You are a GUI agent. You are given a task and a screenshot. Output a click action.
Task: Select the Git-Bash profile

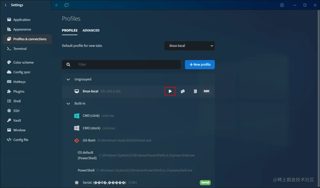[x=138, y=140]
